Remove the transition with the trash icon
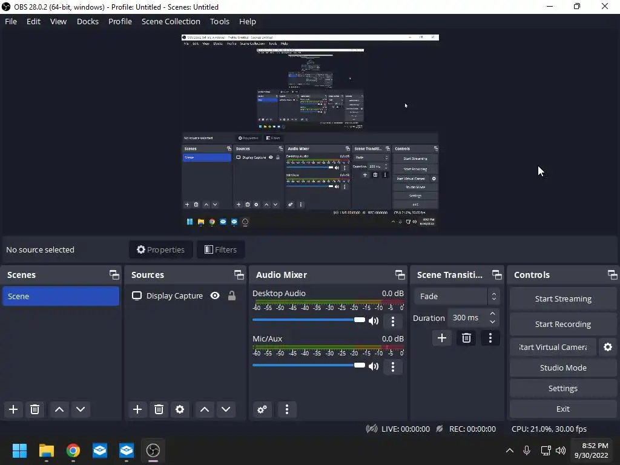 click(466, 338)
